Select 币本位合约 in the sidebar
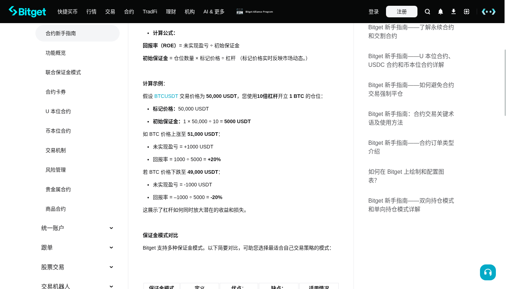Viewport: 506px width, 289px height. 77,131
